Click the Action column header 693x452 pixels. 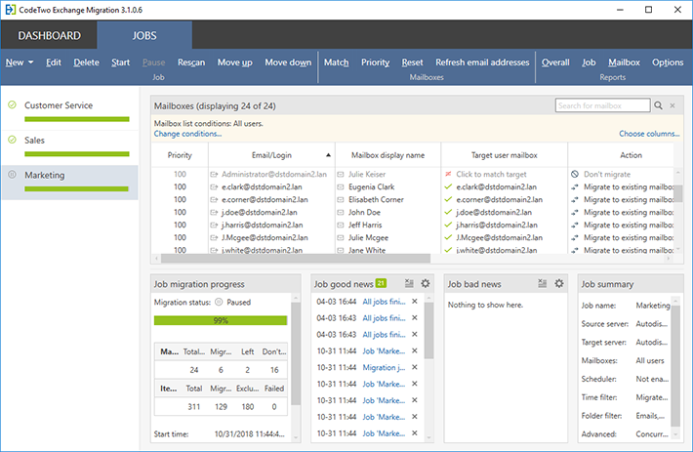[631, 155]
